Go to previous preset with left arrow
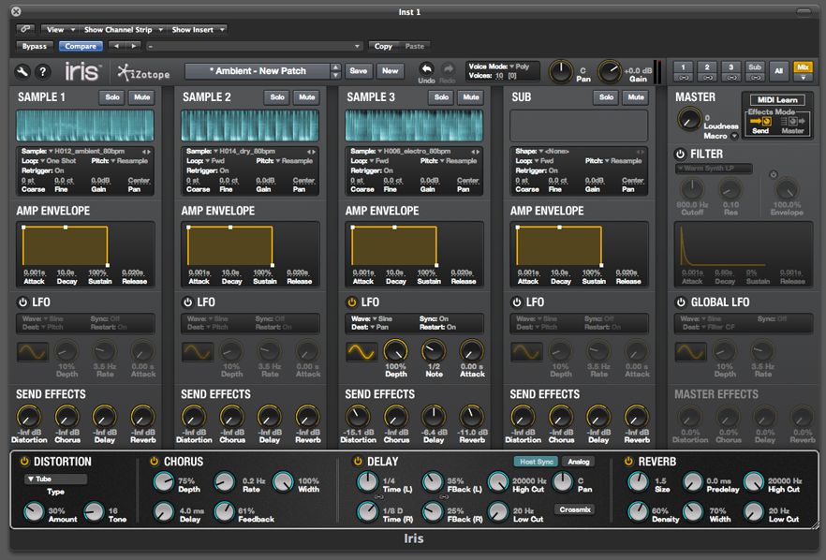Image resolution: width=826 pixels, height=560 pixels. click(116, 47)
